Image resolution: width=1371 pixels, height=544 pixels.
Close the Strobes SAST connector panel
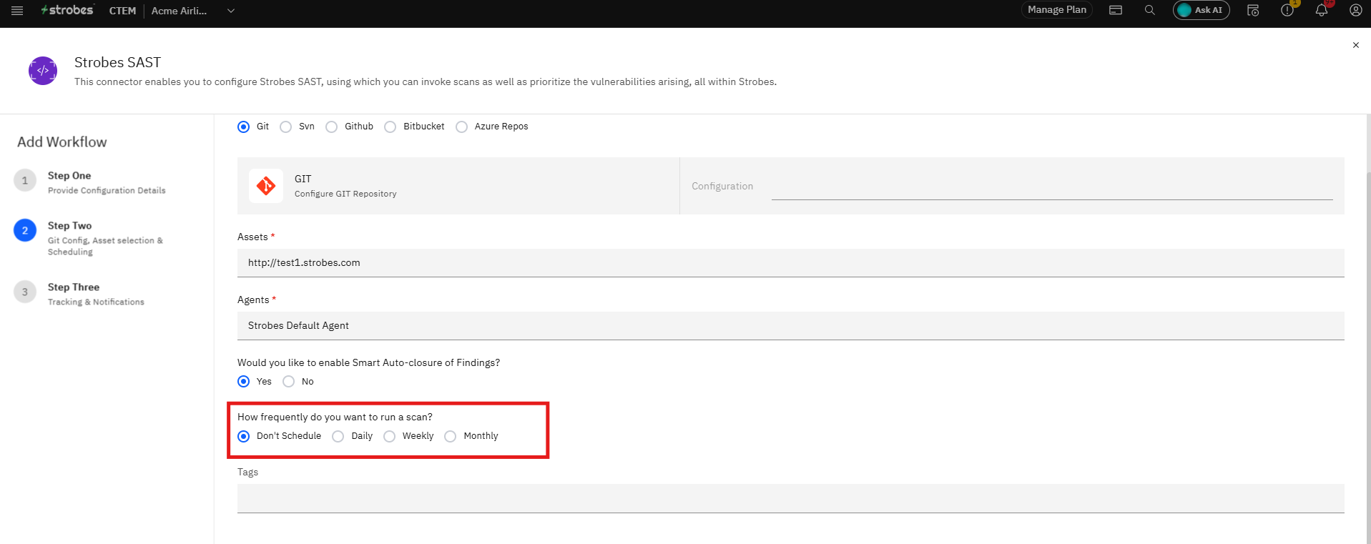[1355, 45]
